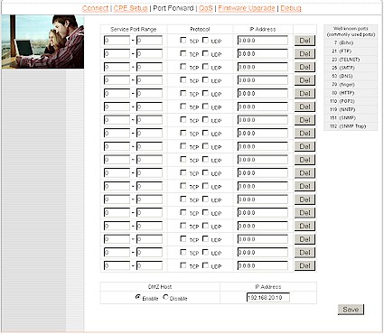Check TCP in the third port forward row
This screenshot has width=384, height=334.
(x=183, y=67)
